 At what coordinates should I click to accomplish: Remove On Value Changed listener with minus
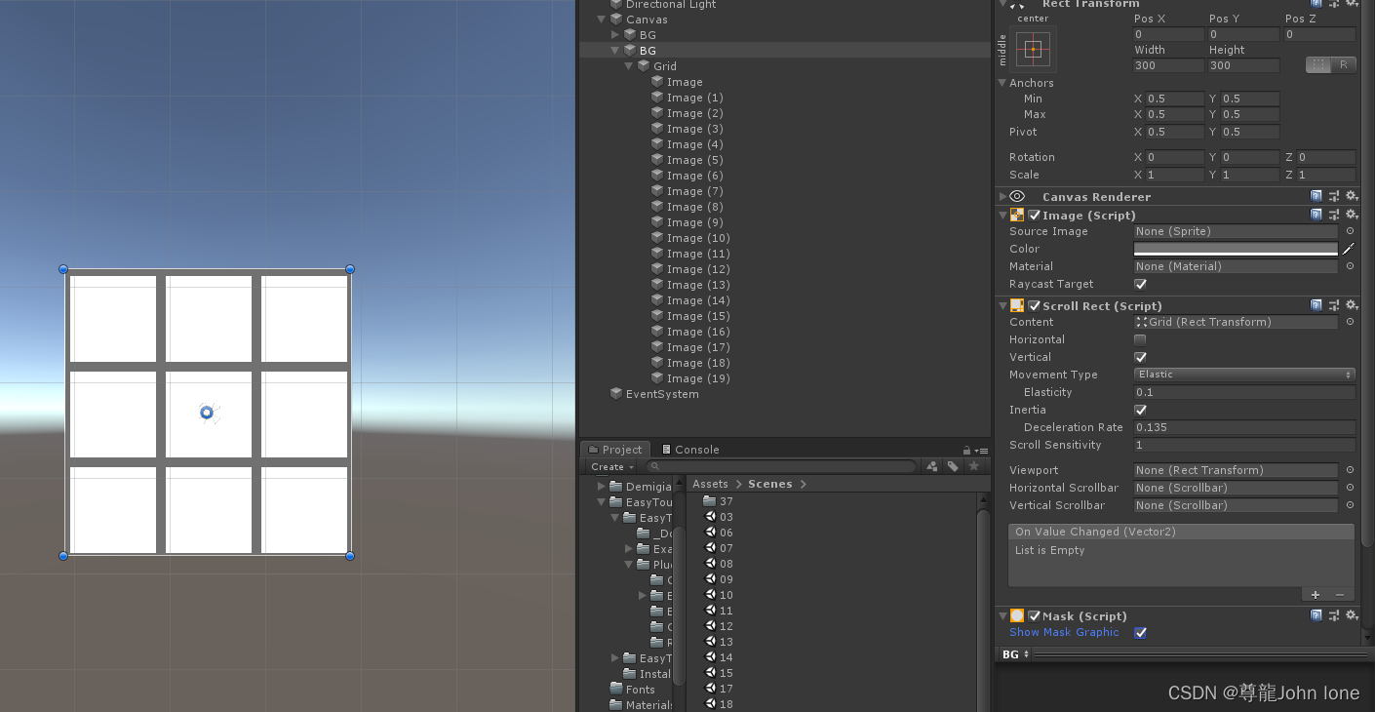click(1340, 595)
